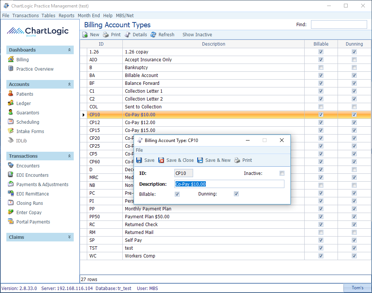Click the Tom's button in status bar

357,287
